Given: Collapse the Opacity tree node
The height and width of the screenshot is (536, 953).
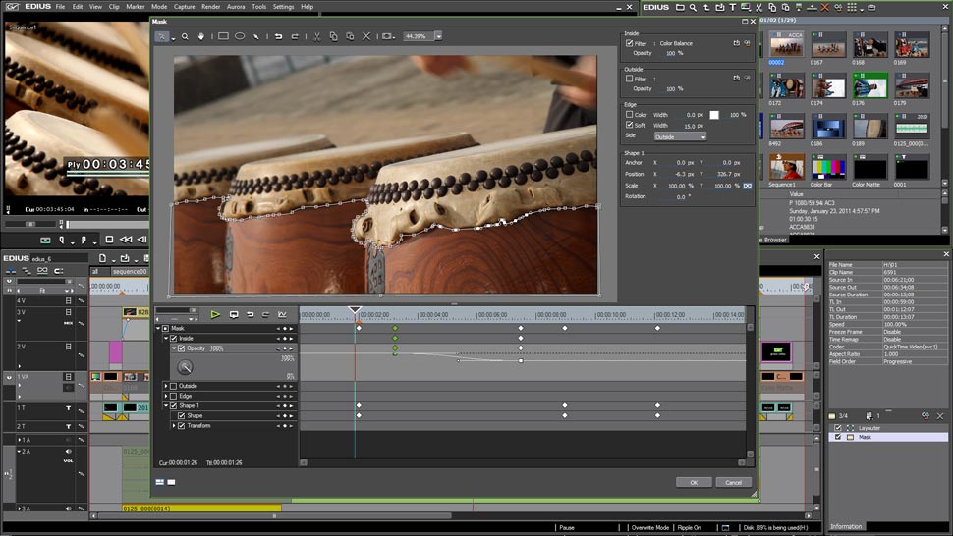Looking at the screenshot, I should (174, 348).
